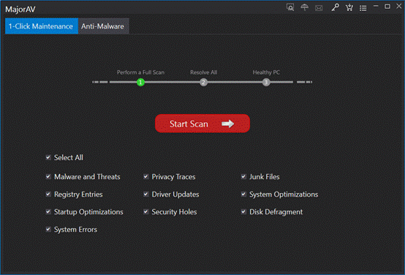This screenshot has height=275, width=405.
Task: Open the monitor scan icon in title bar
Action: point(290,7)
